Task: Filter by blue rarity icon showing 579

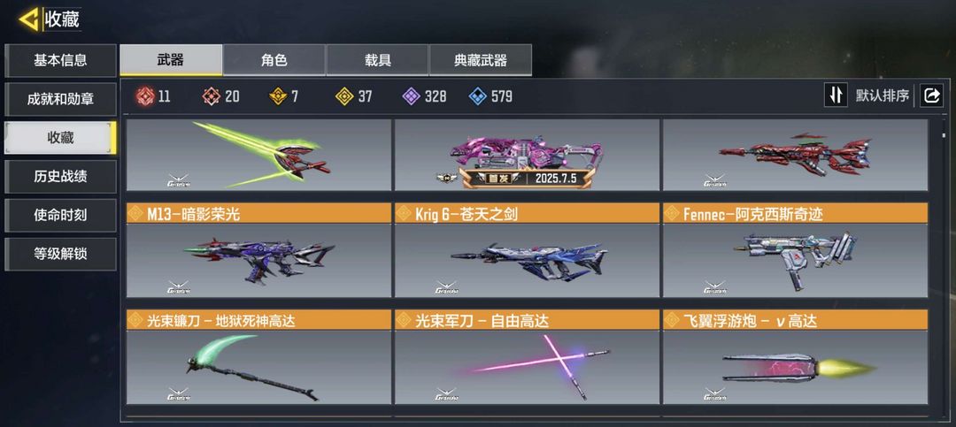Action: (x=477, y=96)
